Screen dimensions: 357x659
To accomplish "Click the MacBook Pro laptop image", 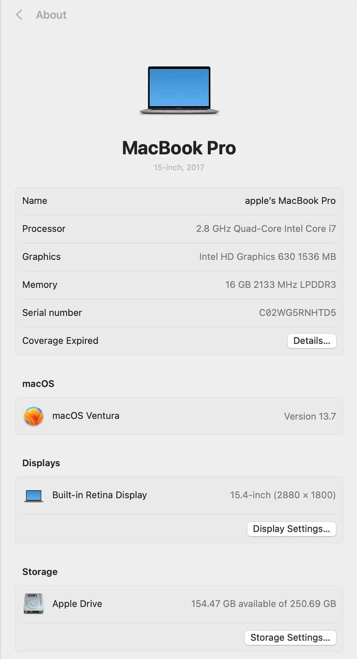I will [179, 90].
